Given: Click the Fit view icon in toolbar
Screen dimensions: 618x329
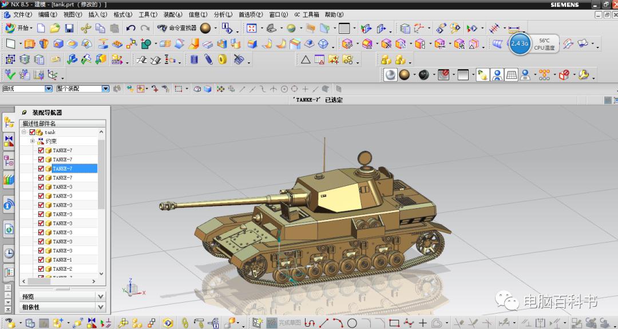Looking at the screenshot, I should pyautogui.click(x=251, y=28).
